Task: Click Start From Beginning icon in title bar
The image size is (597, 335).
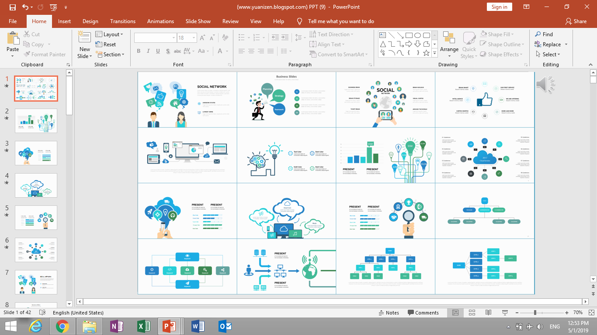Action: tap(53, 7)
